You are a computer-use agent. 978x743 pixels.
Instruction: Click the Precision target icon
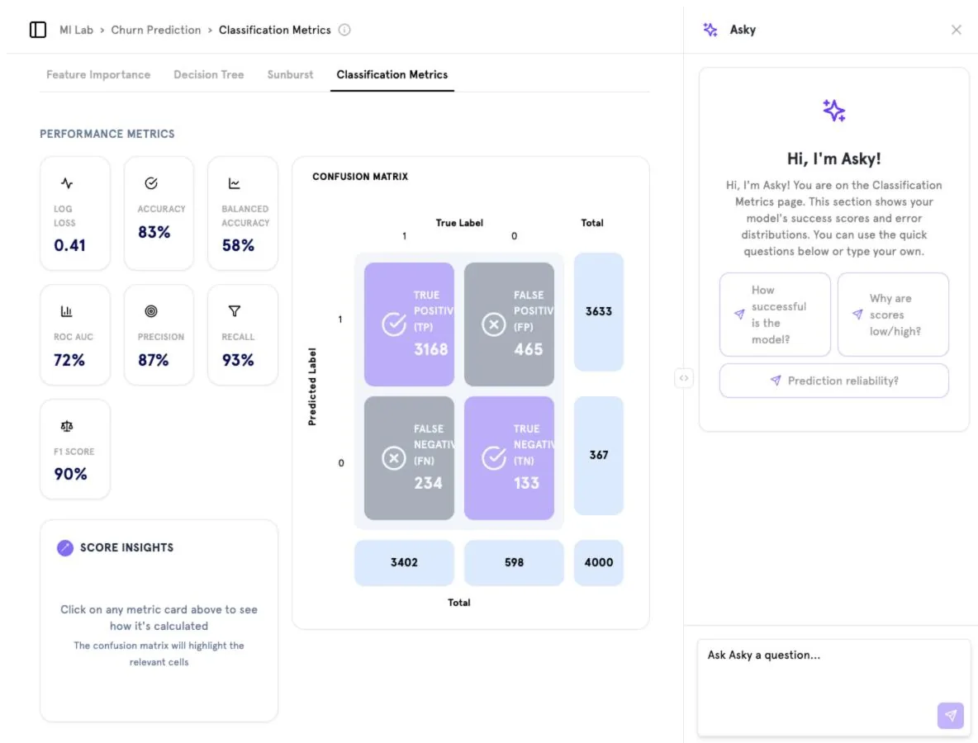point(151,311)
